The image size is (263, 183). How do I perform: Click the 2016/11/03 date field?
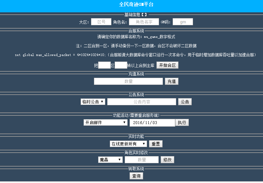152,122
